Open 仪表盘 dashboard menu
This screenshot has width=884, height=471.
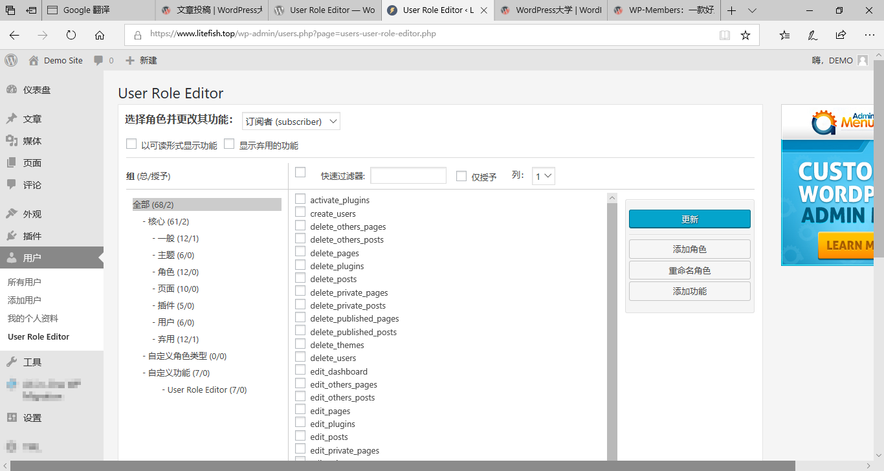(x=52, y=90)
